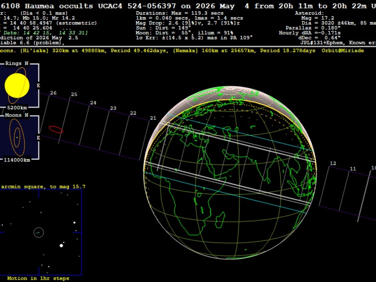Click the 'E' label beside the Rings inset

38,86
